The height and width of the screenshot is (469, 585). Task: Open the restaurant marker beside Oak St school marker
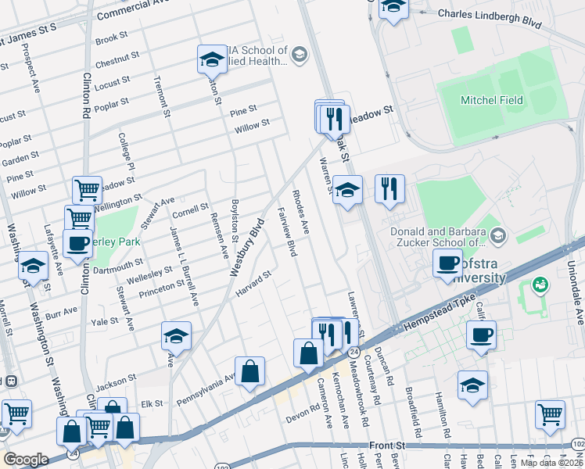point(389,190)
